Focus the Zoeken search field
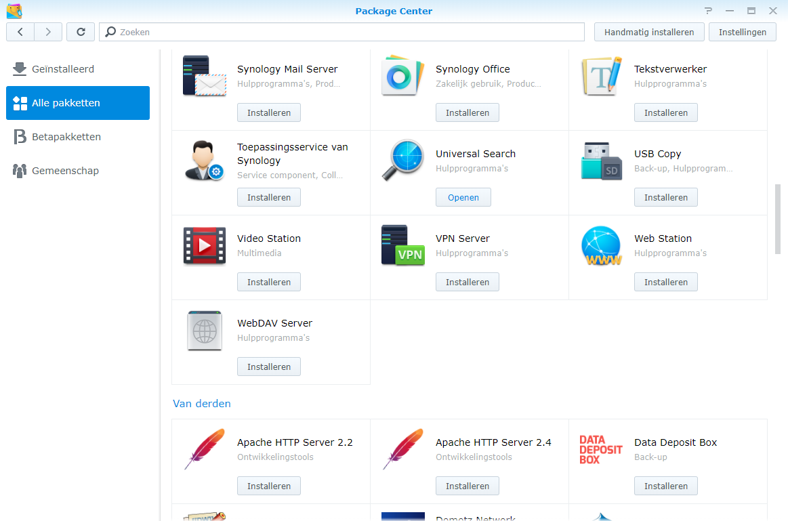Screen dimensions: 788x521 341,32
